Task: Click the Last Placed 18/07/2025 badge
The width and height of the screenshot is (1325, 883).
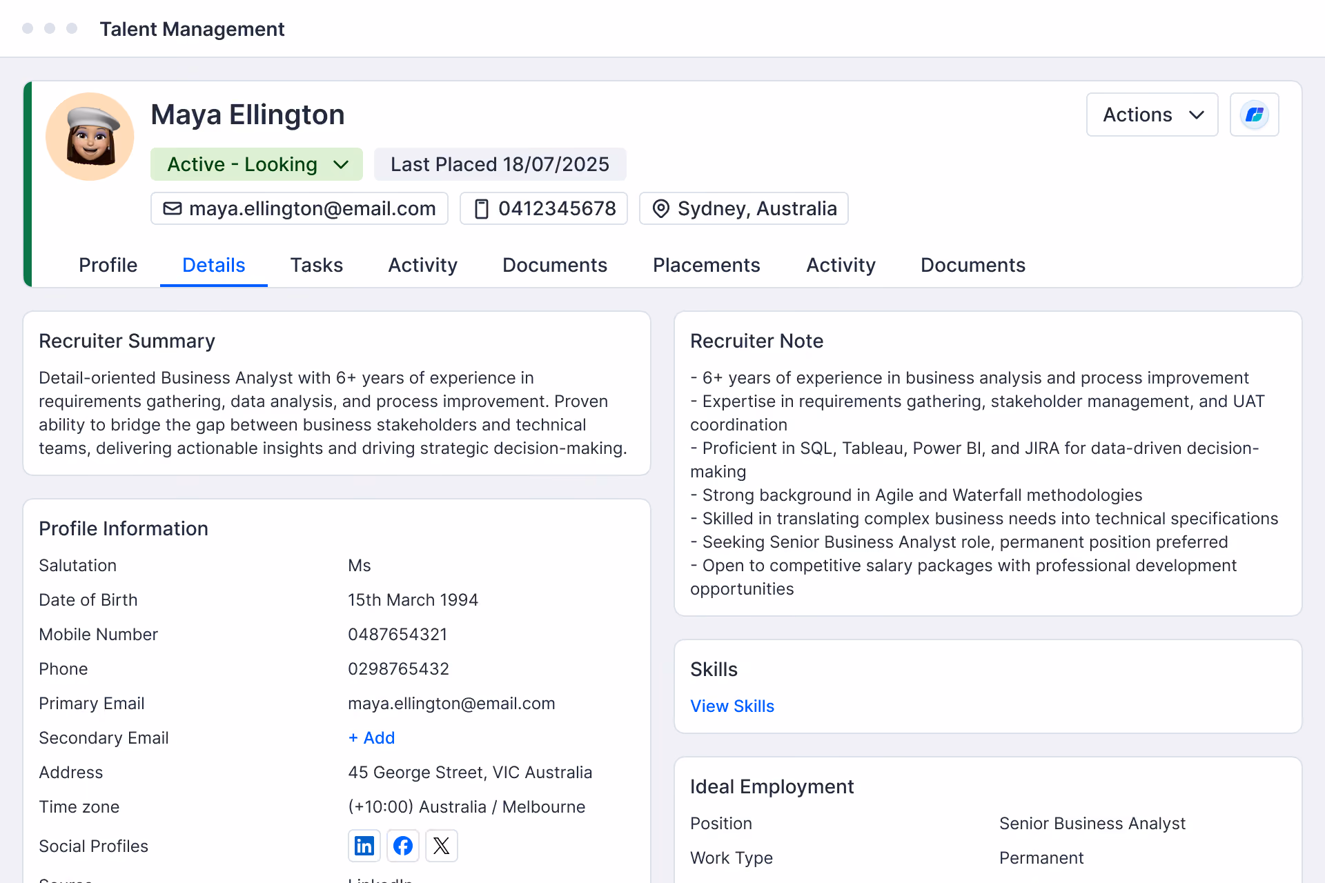Action: point(500,164)
